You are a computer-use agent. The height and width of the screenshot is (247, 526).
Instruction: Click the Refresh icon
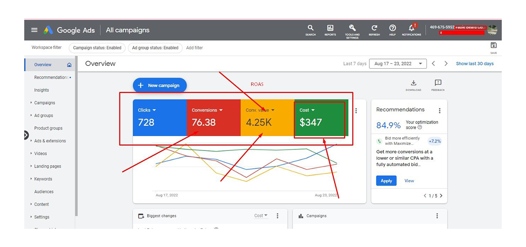[374, 28]
